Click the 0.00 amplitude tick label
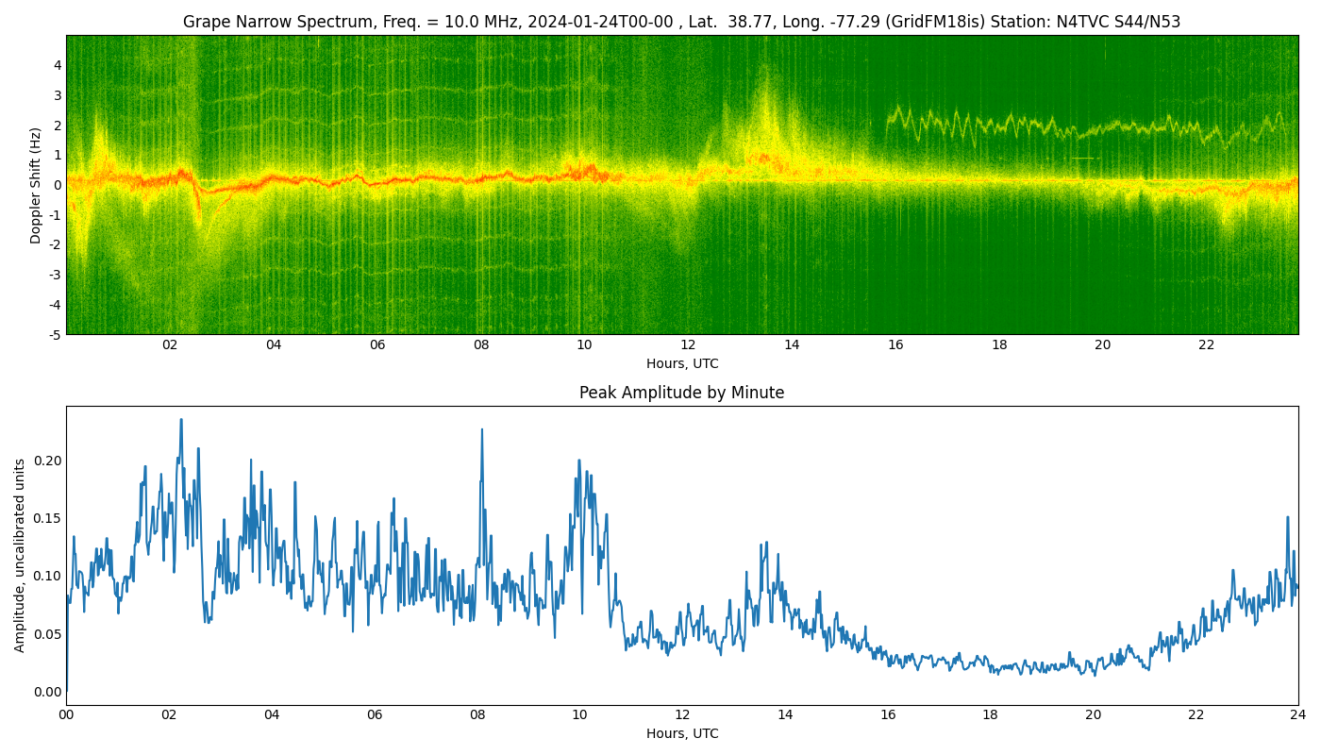1321x755 pixels. (x=47, y=692)
